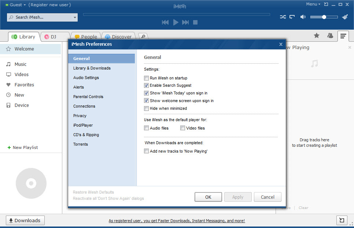Check Add new tracks to 'Now Playing'

coord(146,151)
